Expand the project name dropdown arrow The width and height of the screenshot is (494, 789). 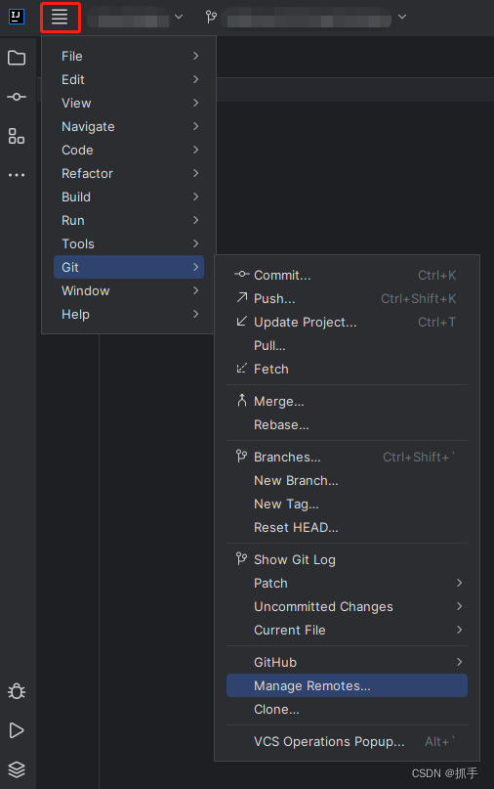(x=179, y=17)
